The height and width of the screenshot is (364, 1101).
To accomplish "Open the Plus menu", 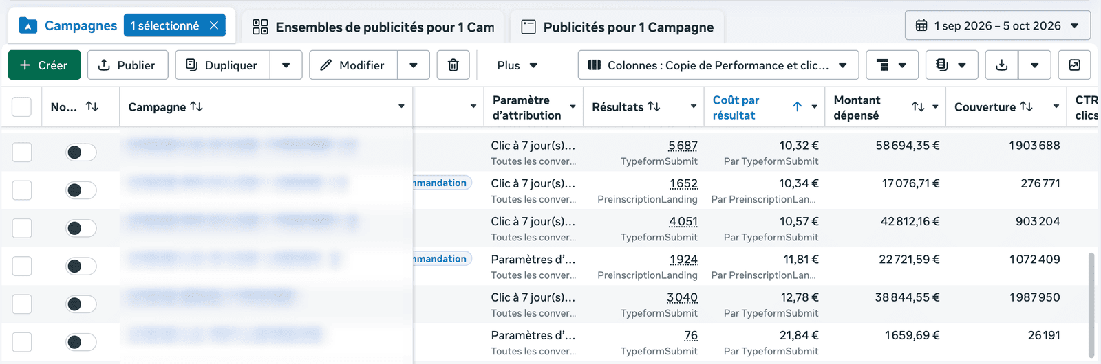I will tap(517, 65).
